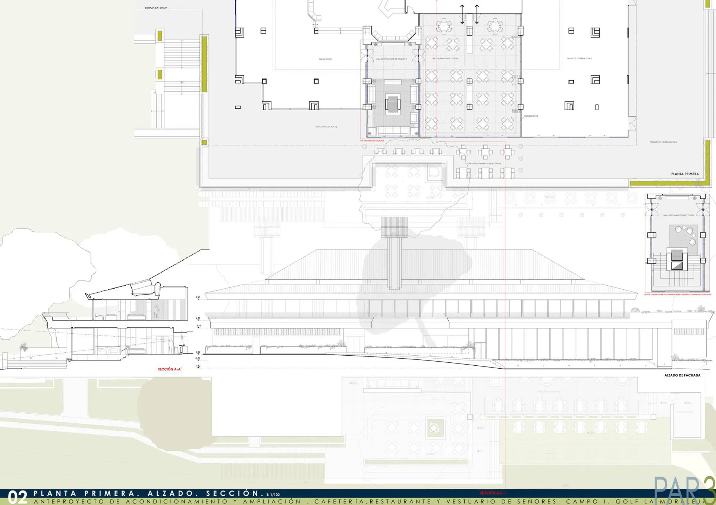Click the RESTAURANTE DE ETIQUETA room label
Viewport: 716px width, 505px height.
[x=445, y=58]
